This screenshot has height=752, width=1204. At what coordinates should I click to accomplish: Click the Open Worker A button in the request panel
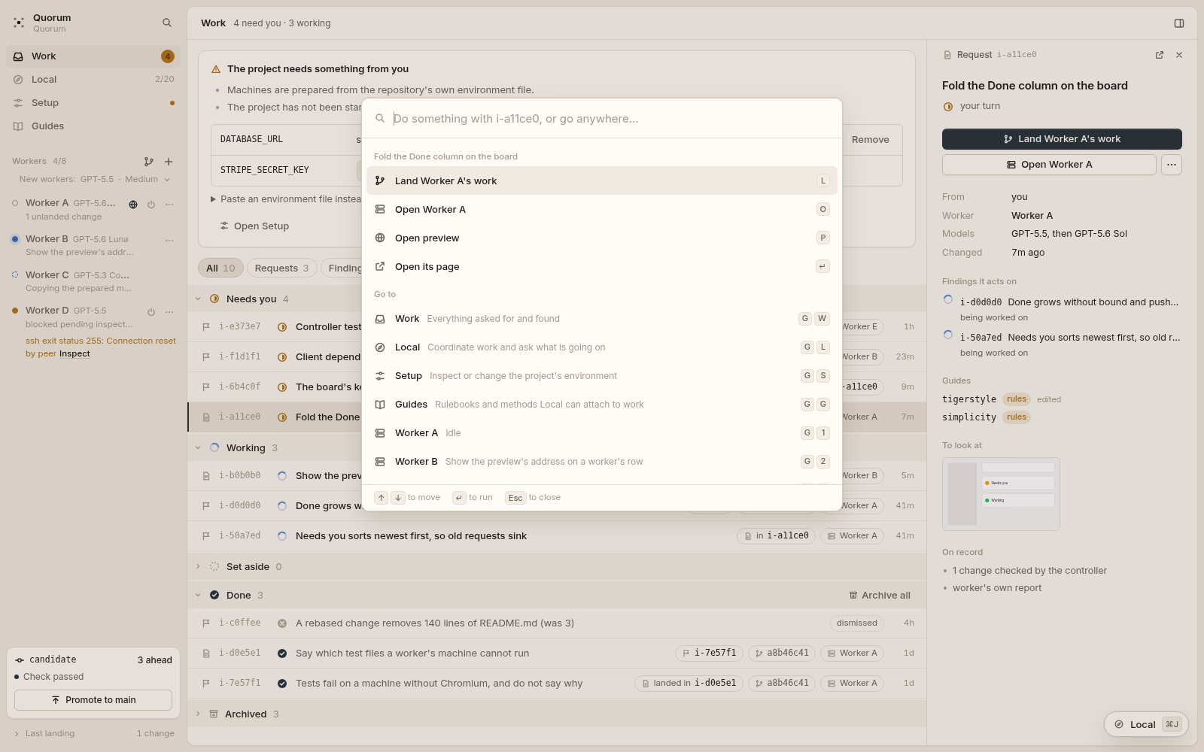point(1049,165)
